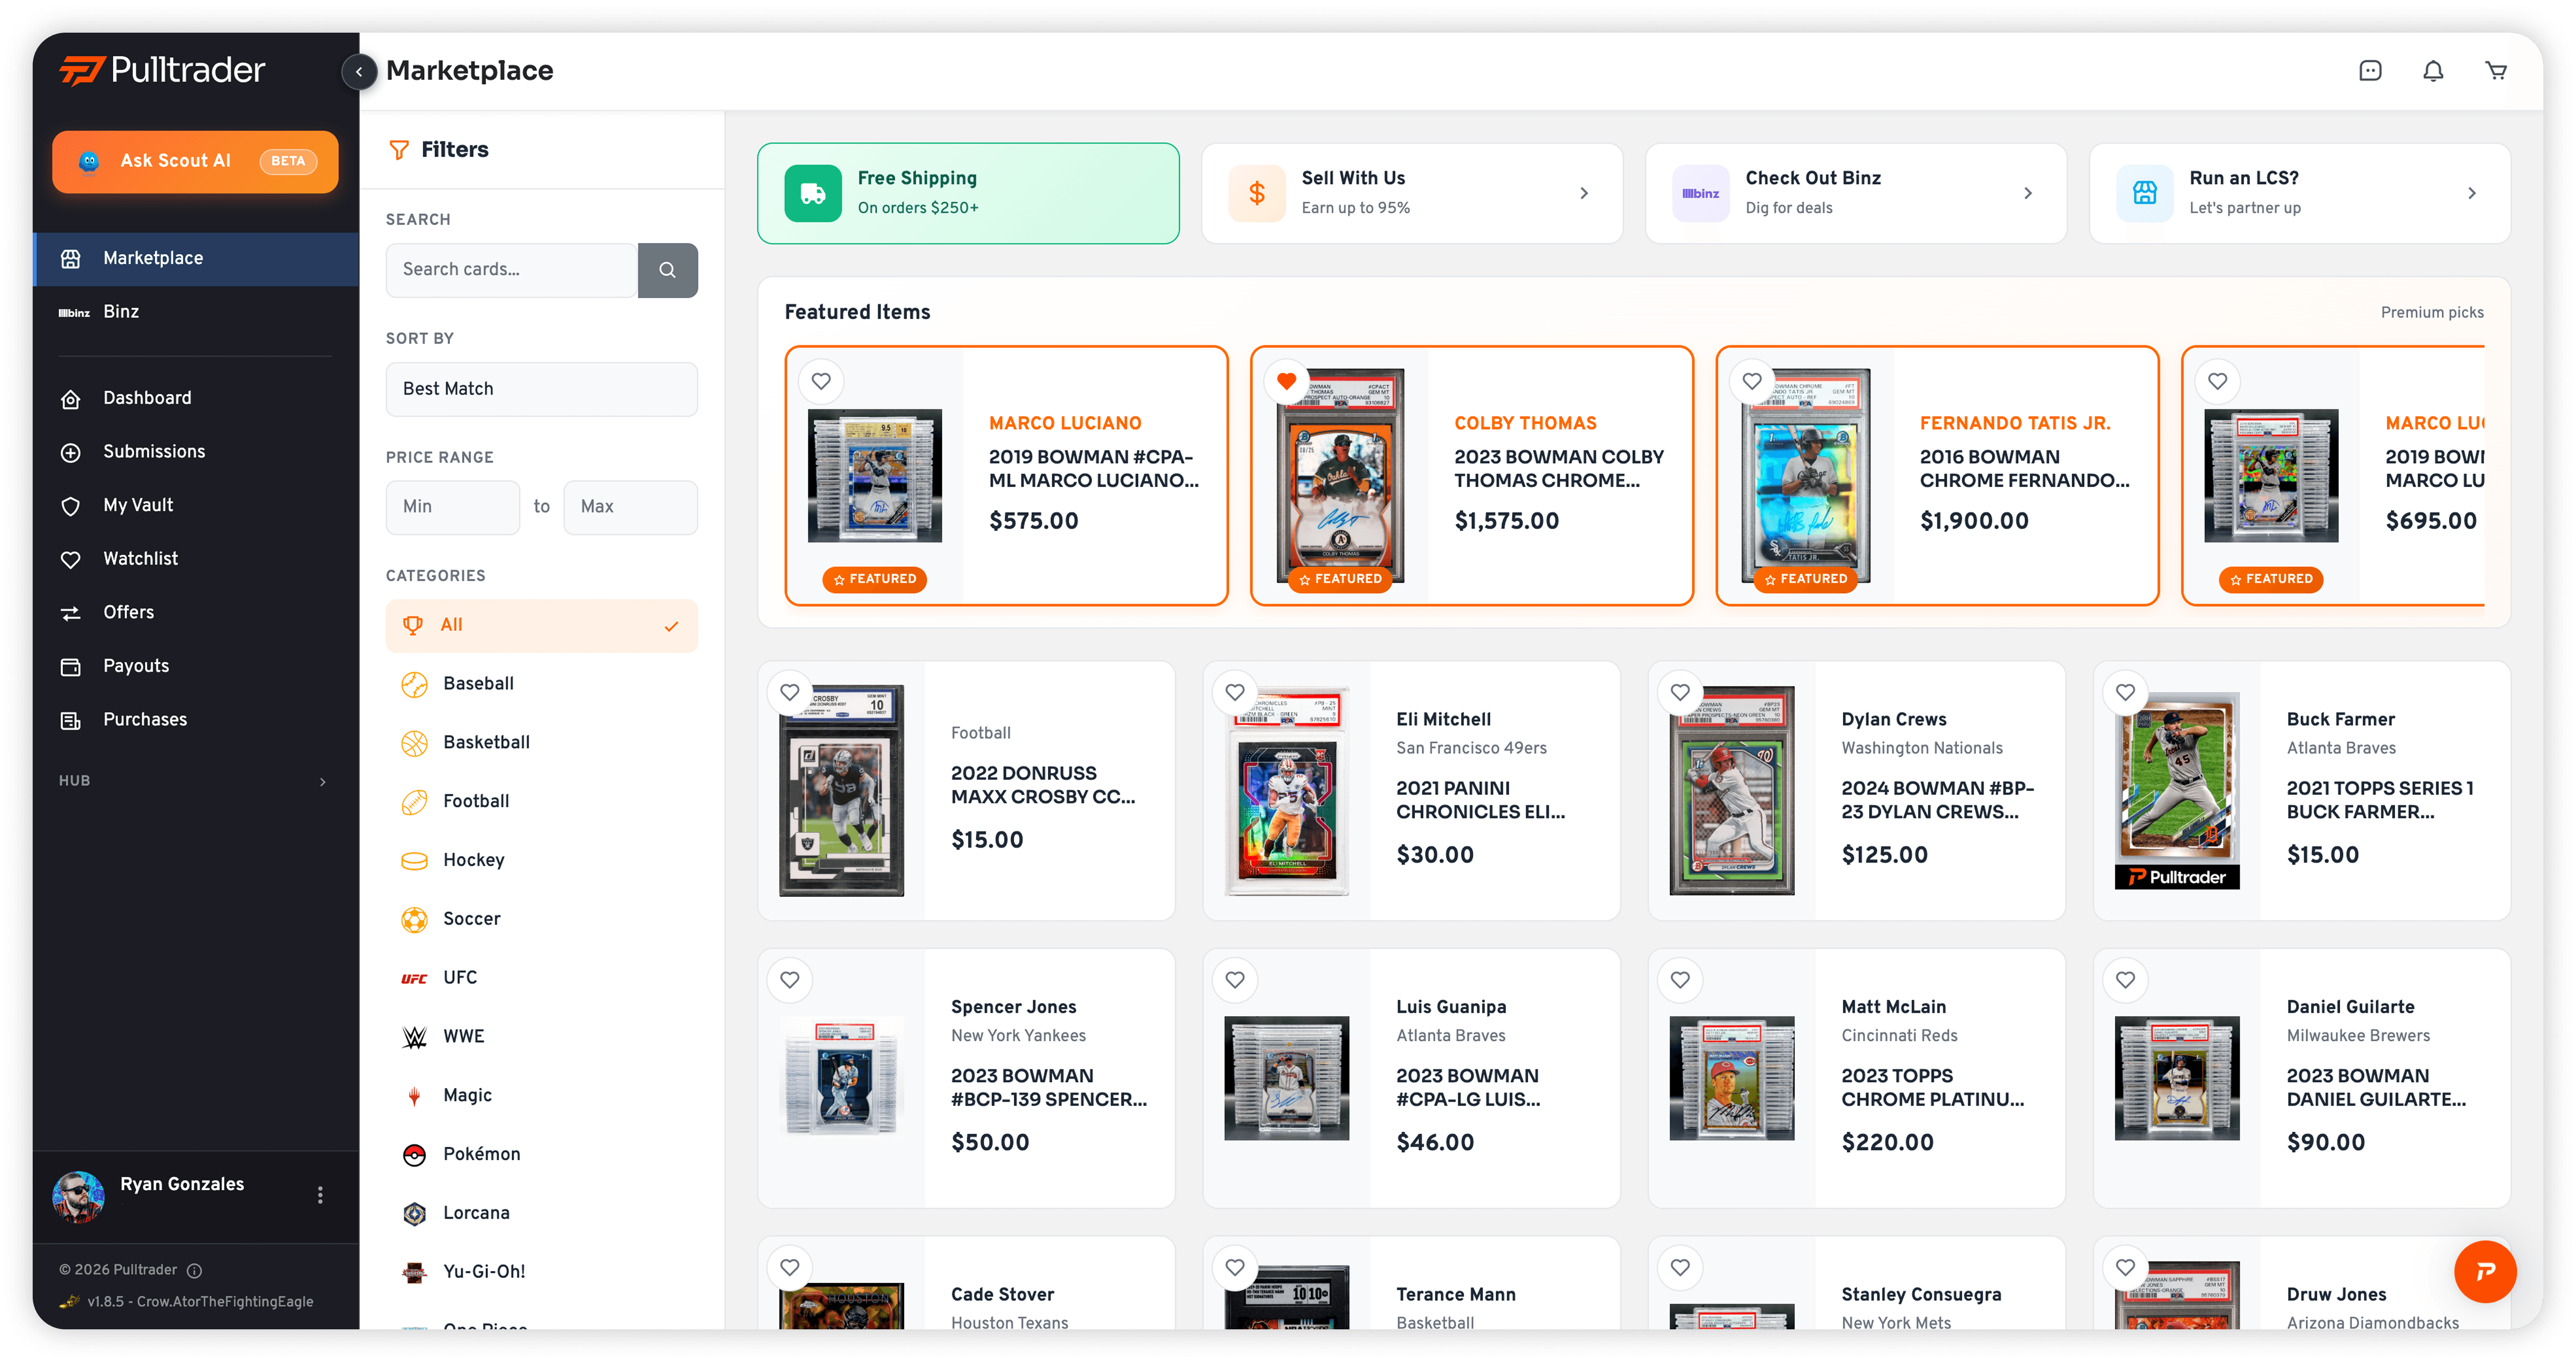
Task: Open the Check Out Binz banner
Action: 1855,193
